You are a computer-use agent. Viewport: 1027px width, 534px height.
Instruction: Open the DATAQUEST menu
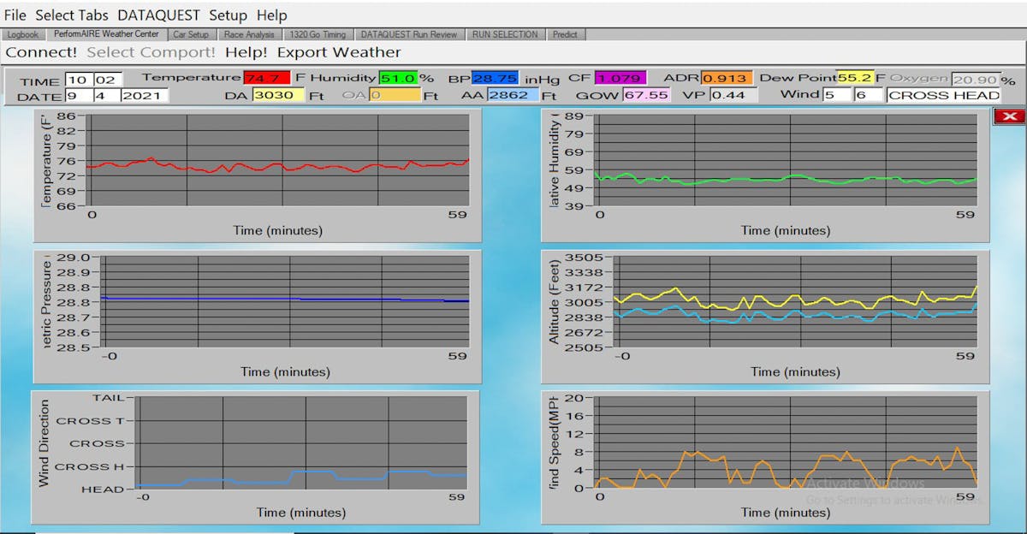coord(158,15)
